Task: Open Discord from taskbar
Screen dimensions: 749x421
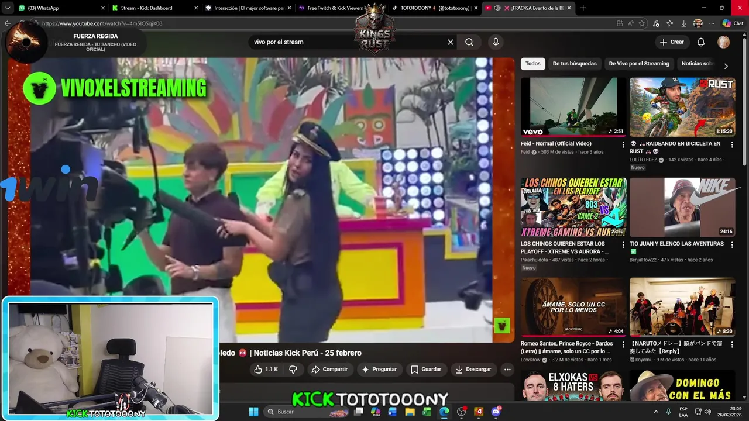Action: pyautogui.click(x=496, y=412)
